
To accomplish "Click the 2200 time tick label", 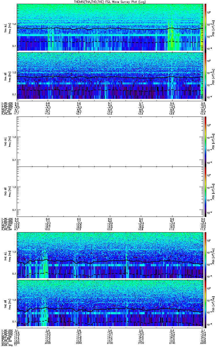I will pos(203,343).
